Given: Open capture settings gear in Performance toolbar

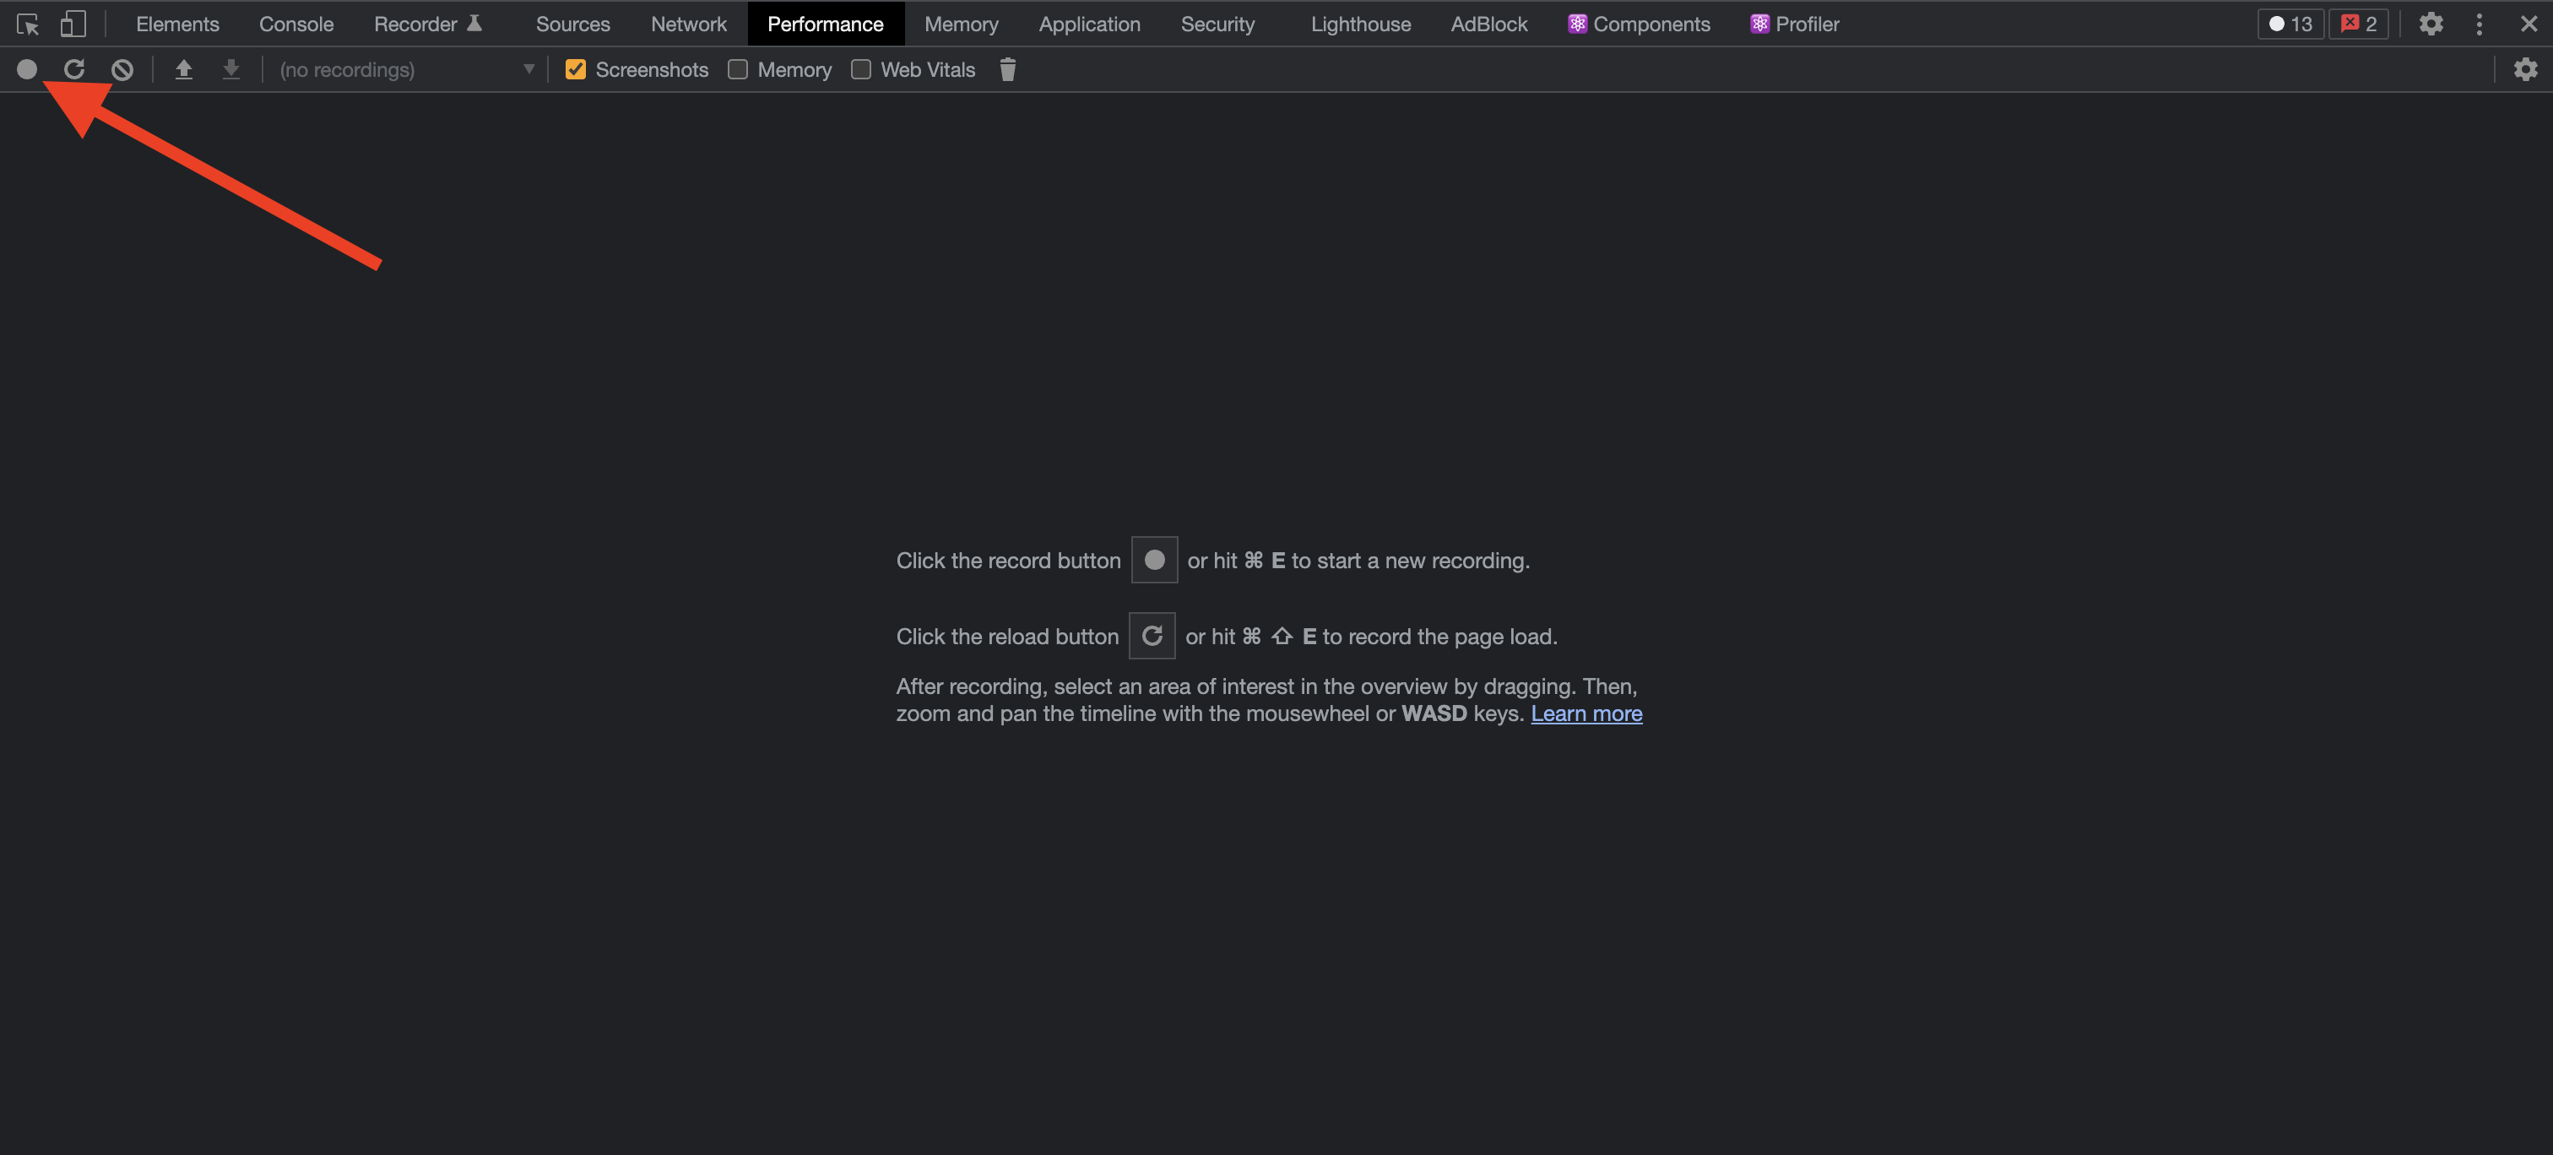Looking at the screenshot, I should 2524,69.
